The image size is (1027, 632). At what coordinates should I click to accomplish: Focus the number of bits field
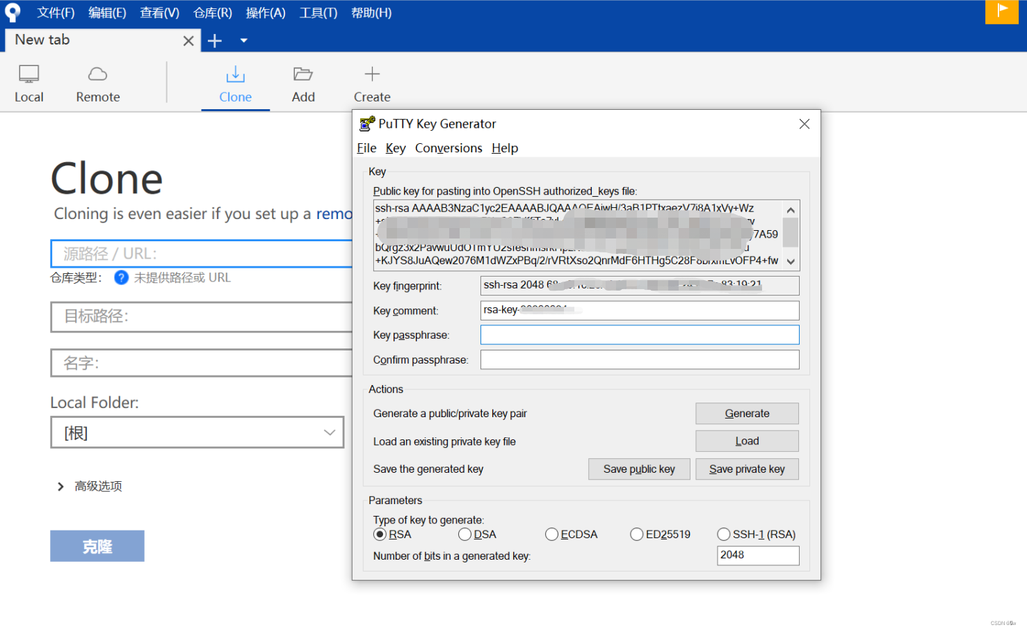[758, 555]
